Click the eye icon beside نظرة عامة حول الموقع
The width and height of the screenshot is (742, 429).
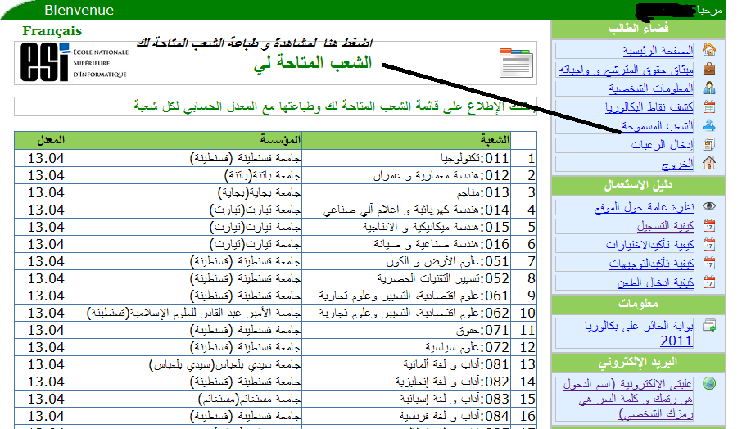pyautogui.click(x=709, y=206)
